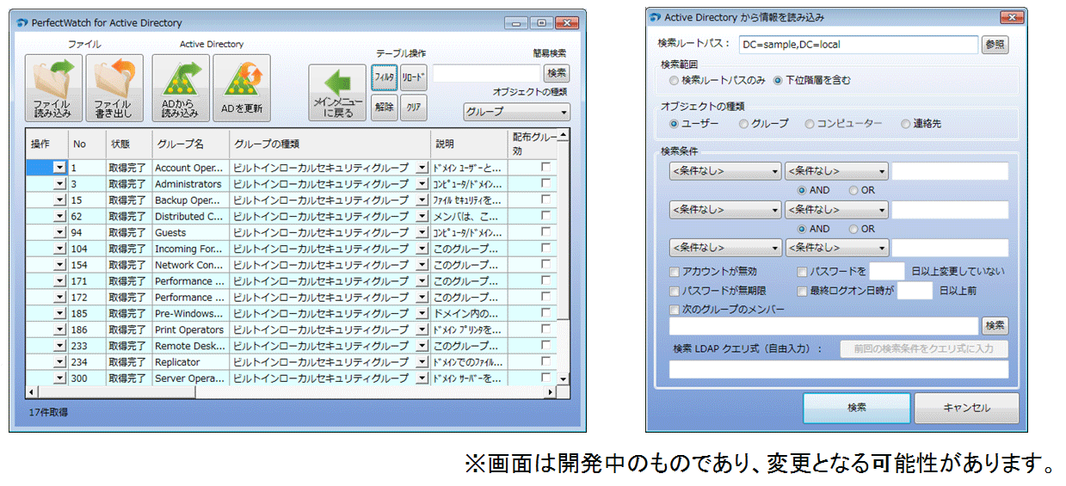Open the 操作 dropdown for Guests row
The width and height of the screenshot is (1066, 486).
tap(59, 232)
